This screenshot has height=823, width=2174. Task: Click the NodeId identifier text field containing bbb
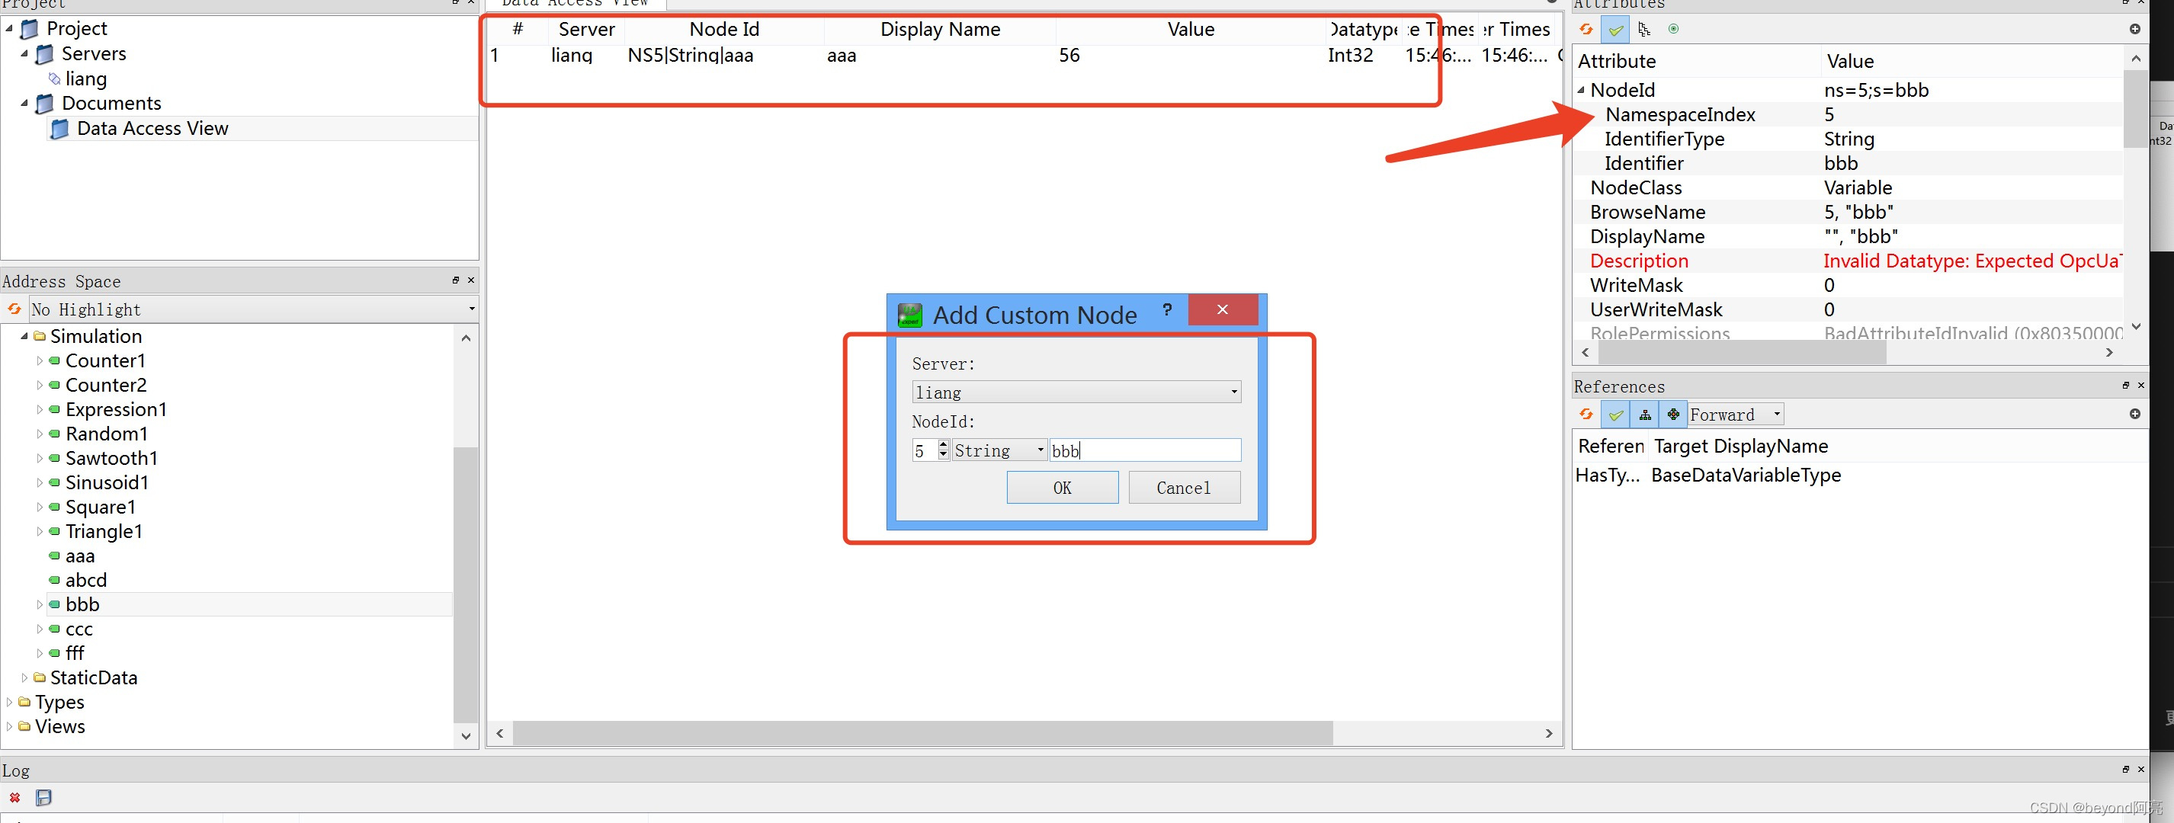pyautogui.click(x=1144, y=451)
